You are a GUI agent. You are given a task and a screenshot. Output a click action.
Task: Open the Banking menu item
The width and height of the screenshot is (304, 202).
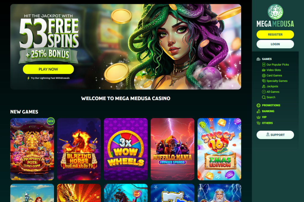[x=265, y=111]
